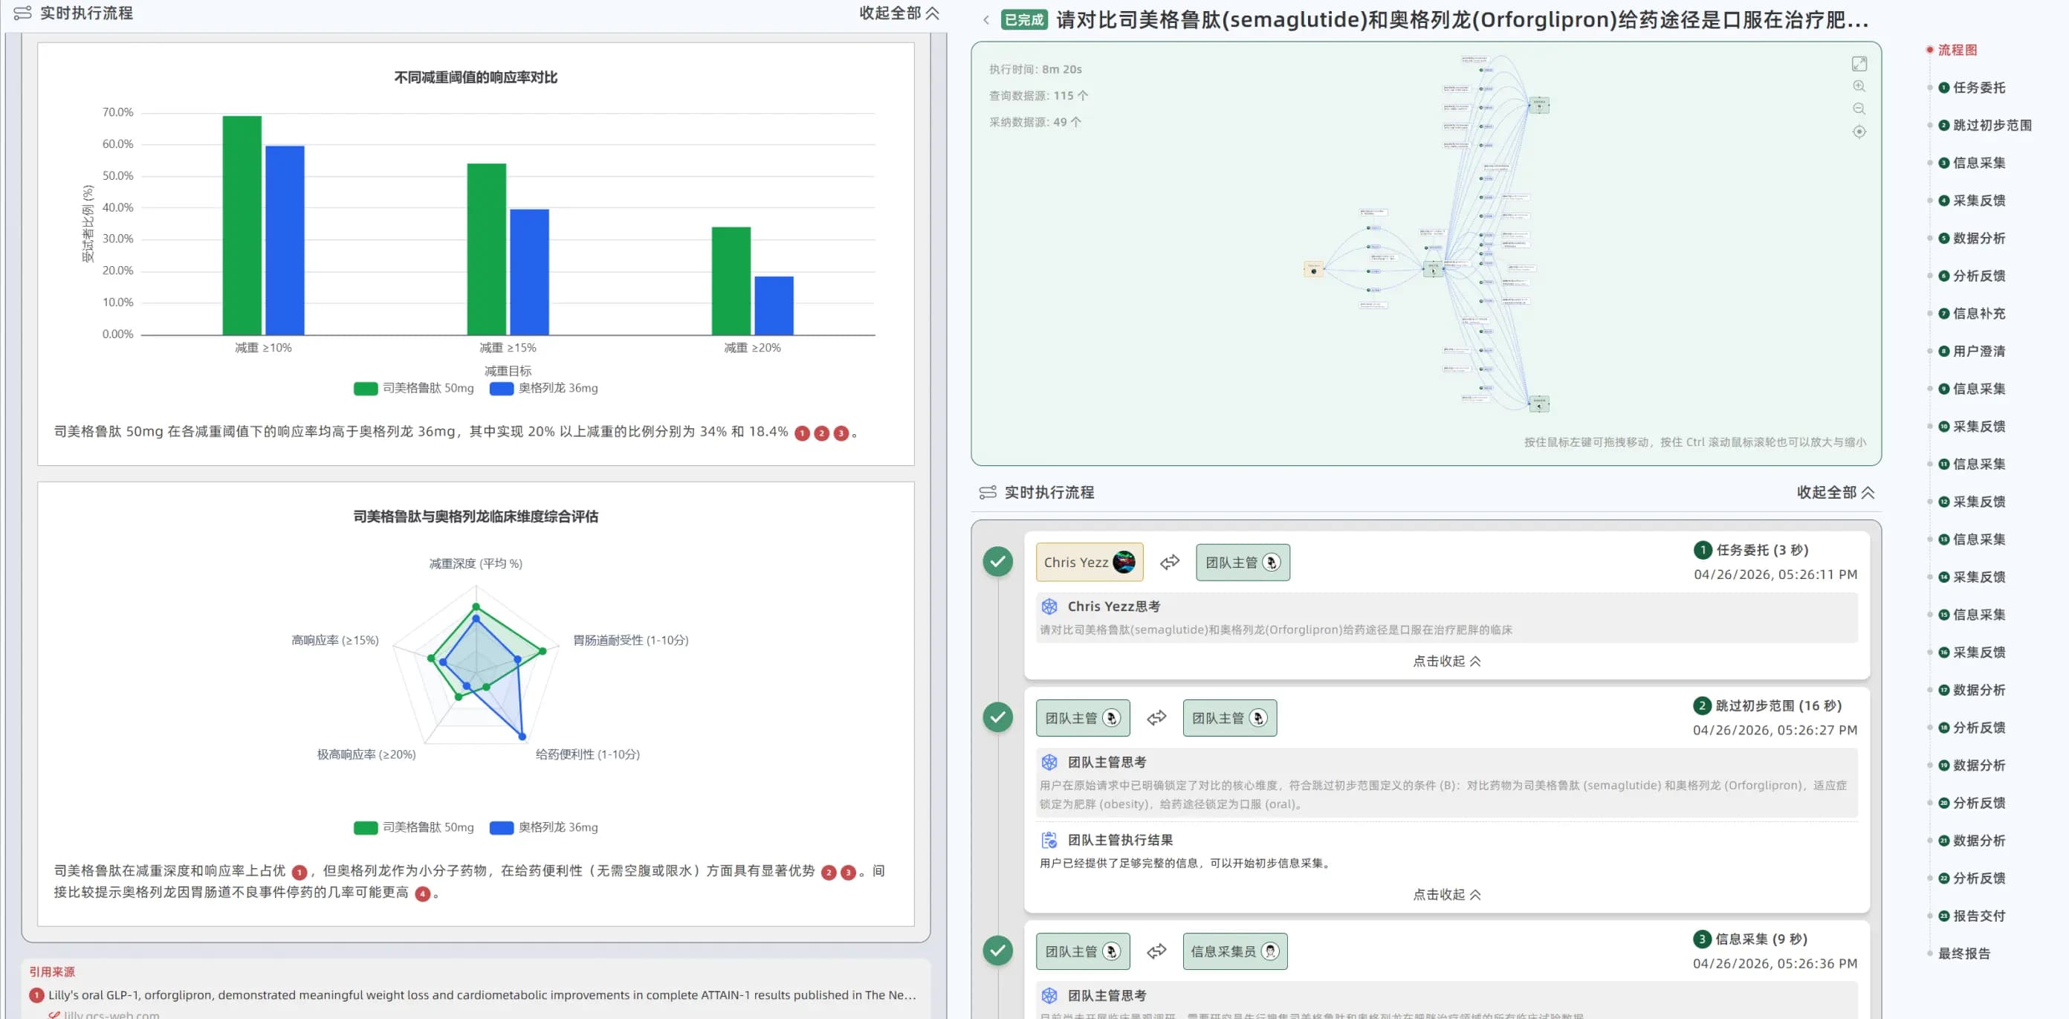Recenter the flowchart with the locate icon

1859,132
